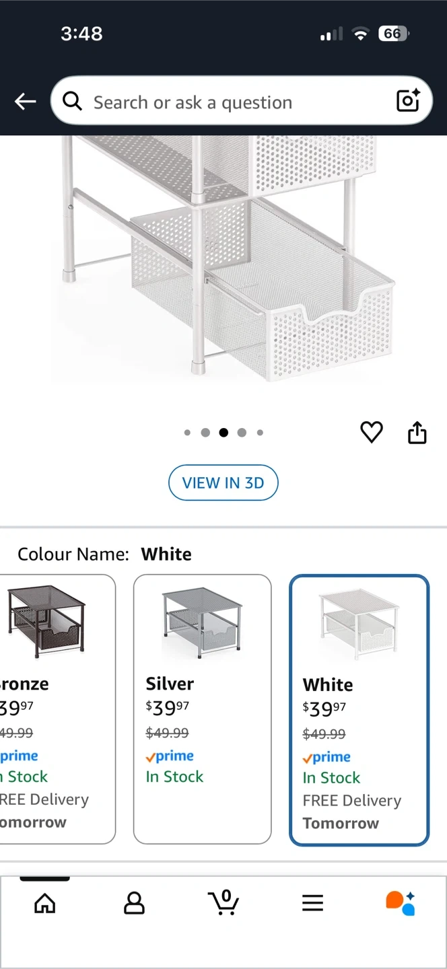Jump to the last image dot
The height and width of the screenshot is (969, 447).
260,433
